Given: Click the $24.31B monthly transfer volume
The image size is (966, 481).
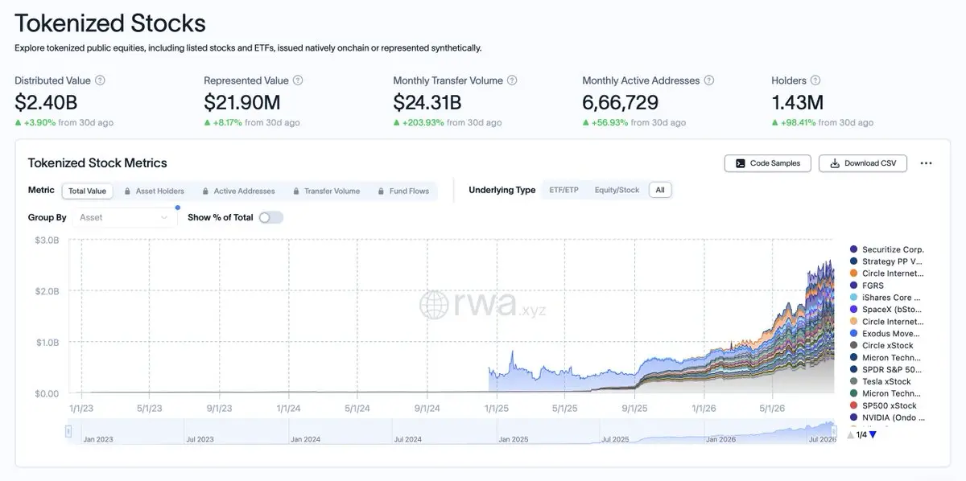Looking at the screenshot, I should [x=427, y=102].
